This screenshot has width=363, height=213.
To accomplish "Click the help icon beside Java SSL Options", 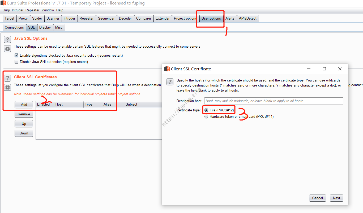I will click(7, 39).
